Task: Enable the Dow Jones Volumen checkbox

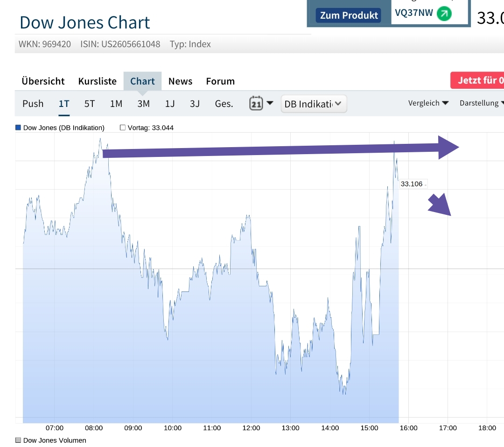Action: (x=18, y=440)
